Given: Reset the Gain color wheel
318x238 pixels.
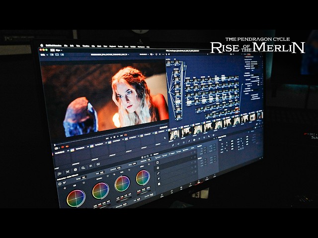Looking at the screenshot, I should (x=129, y=170).
